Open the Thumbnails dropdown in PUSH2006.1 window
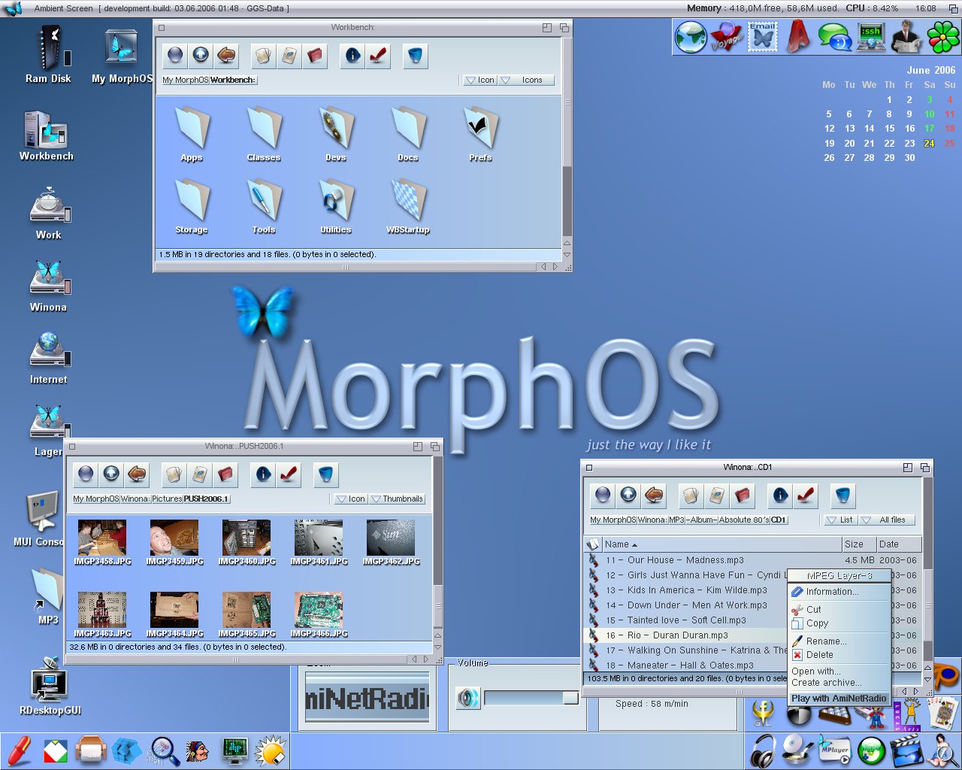The image size is (962, 770). point(397,499)
